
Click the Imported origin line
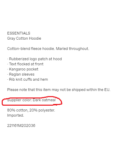[16, 115]
